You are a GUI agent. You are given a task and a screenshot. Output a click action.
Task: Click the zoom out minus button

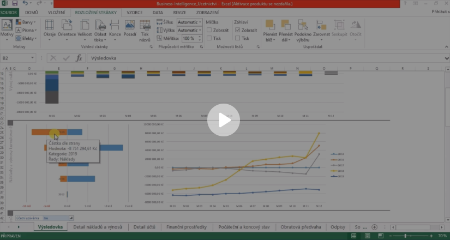point(391,236)
